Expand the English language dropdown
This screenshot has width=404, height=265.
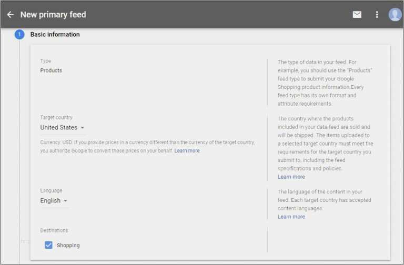(x=54, y=201)
